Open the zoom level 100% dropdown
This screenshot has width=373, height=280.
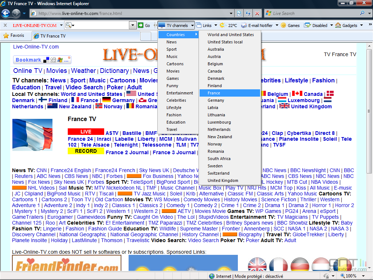click(x=364, y=276)
